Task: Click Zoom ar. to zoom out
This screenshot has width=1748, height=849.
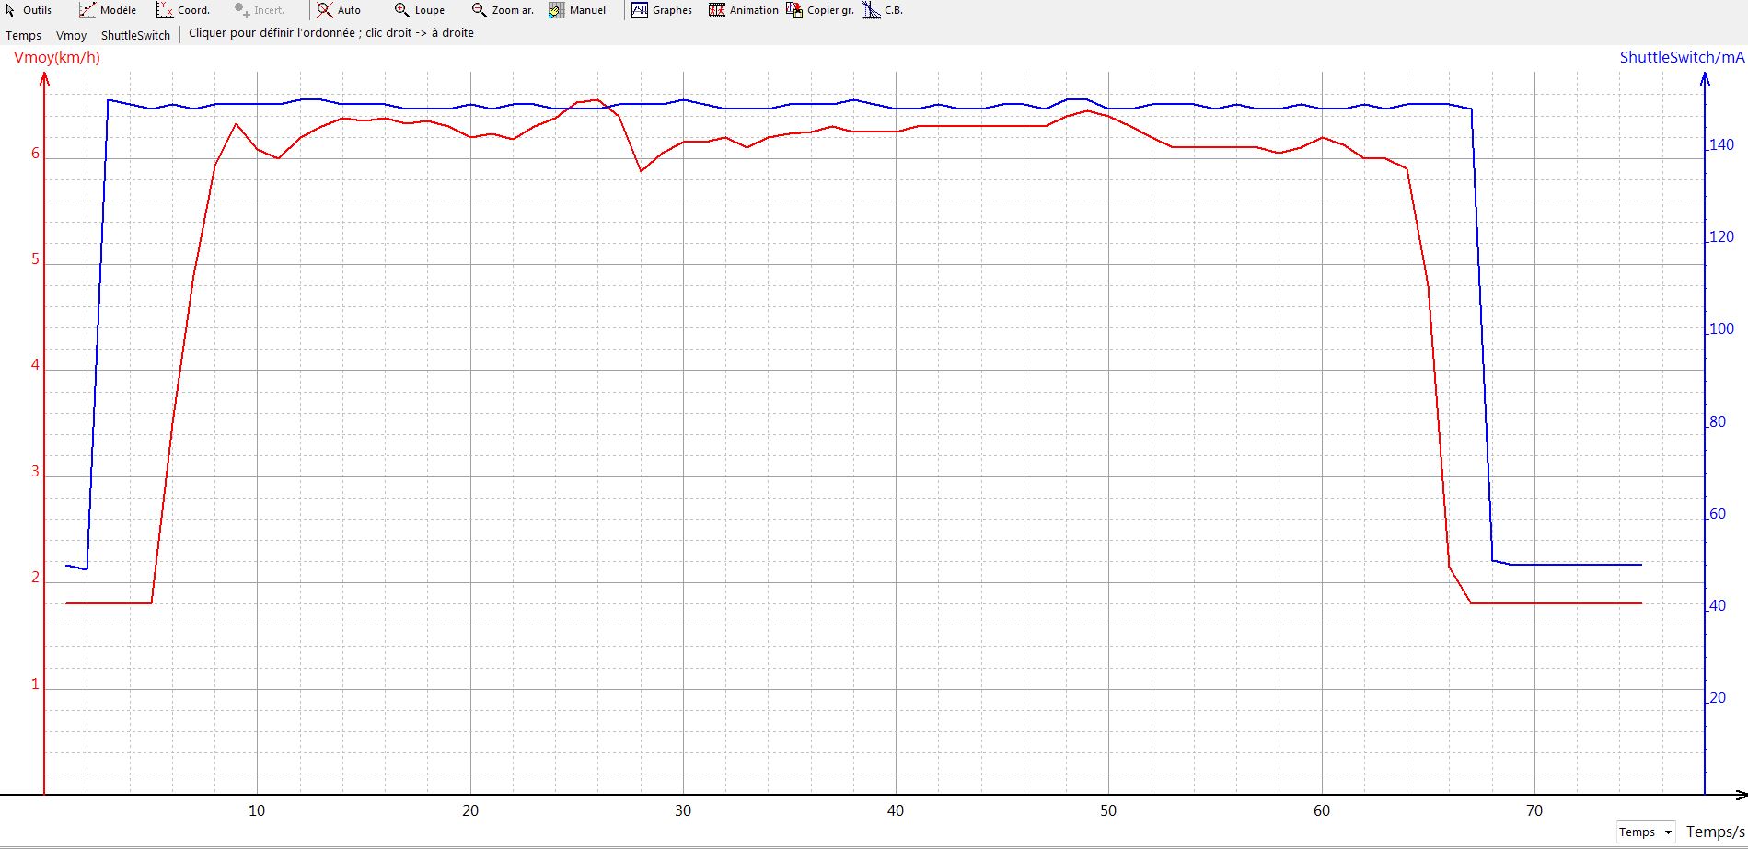Action: (x=503, y=10)
